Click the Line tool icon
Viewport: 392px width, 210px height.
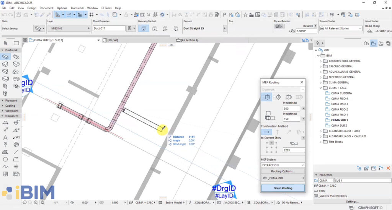(x=16, y=152)
